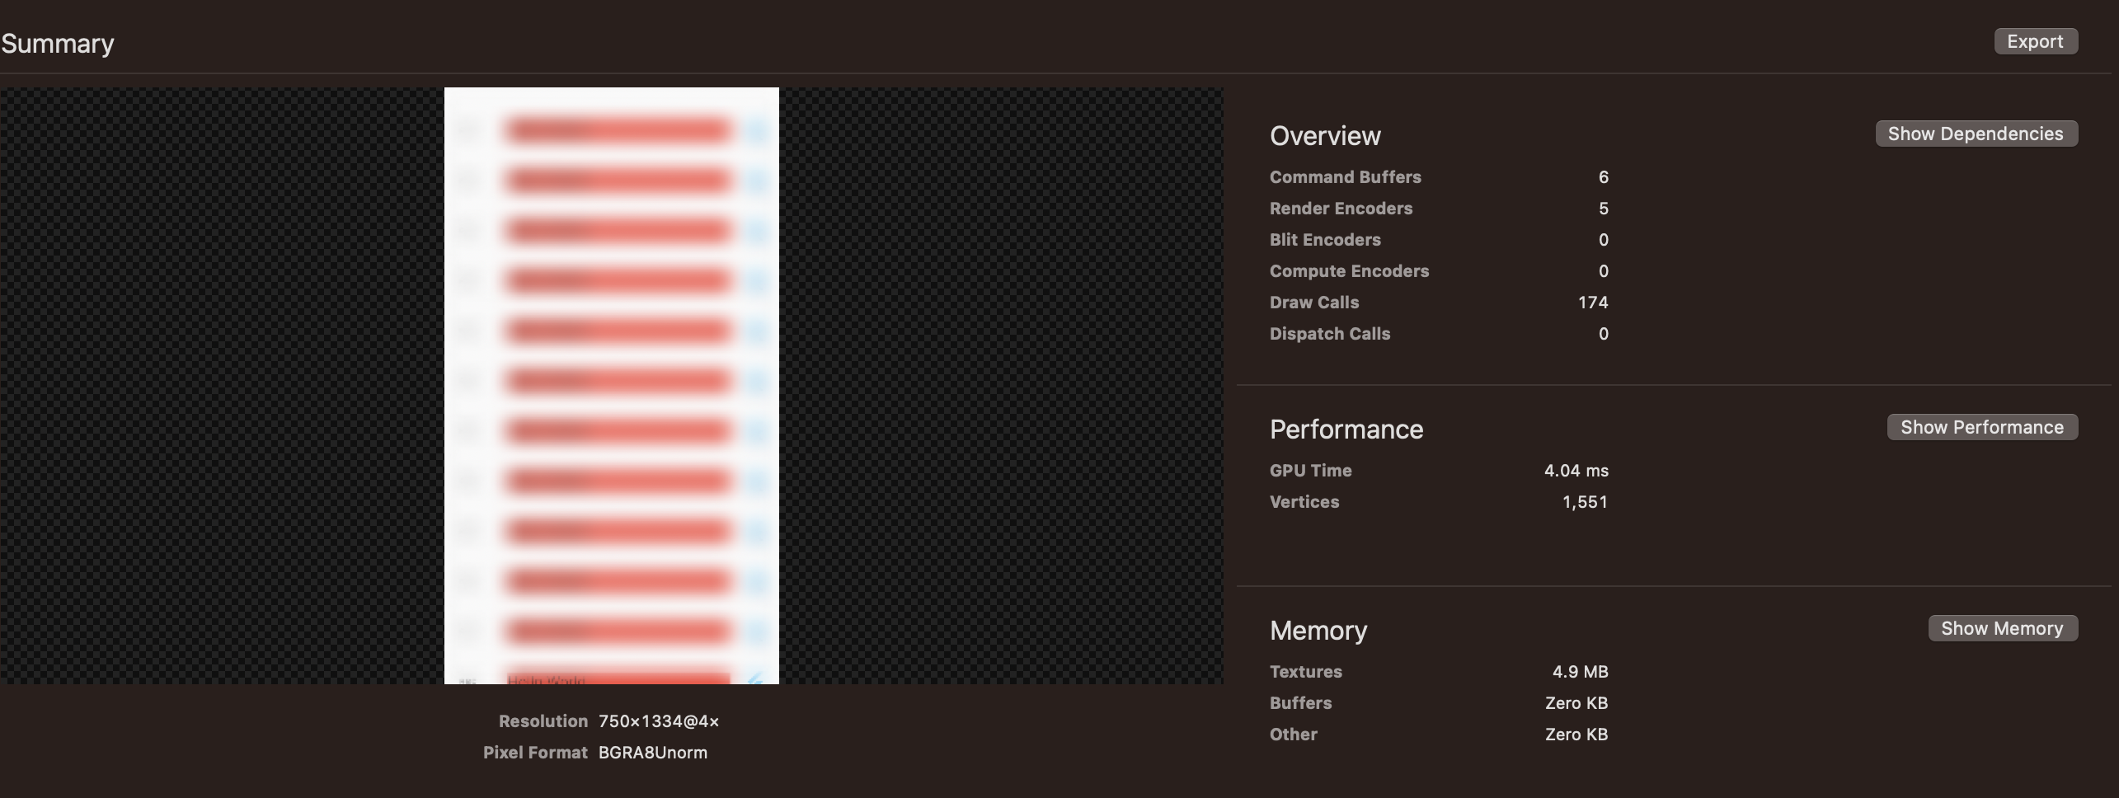Select the Draw Calls value 174
This screenshot has width=2119, height=798.
1593,302
